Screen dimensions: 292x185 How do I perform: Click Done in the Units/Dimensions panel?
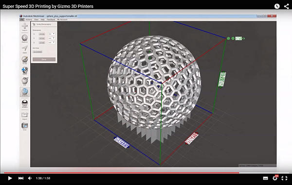click(x=44, y=59)
